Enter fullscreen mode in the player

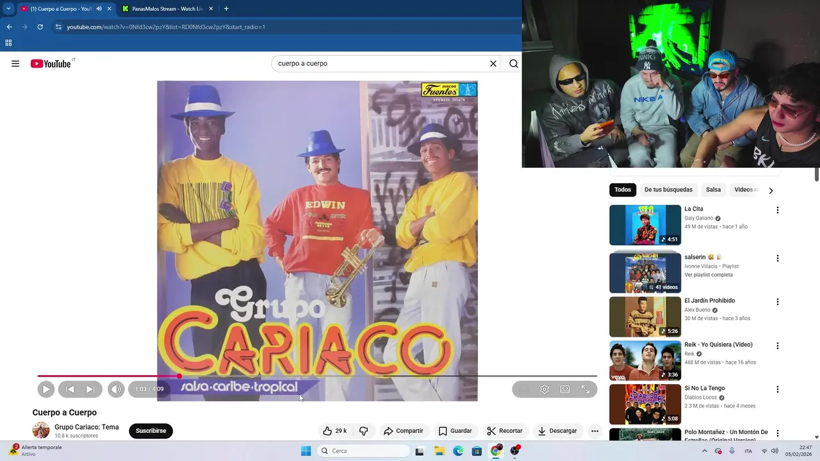[x=586, y=389]
